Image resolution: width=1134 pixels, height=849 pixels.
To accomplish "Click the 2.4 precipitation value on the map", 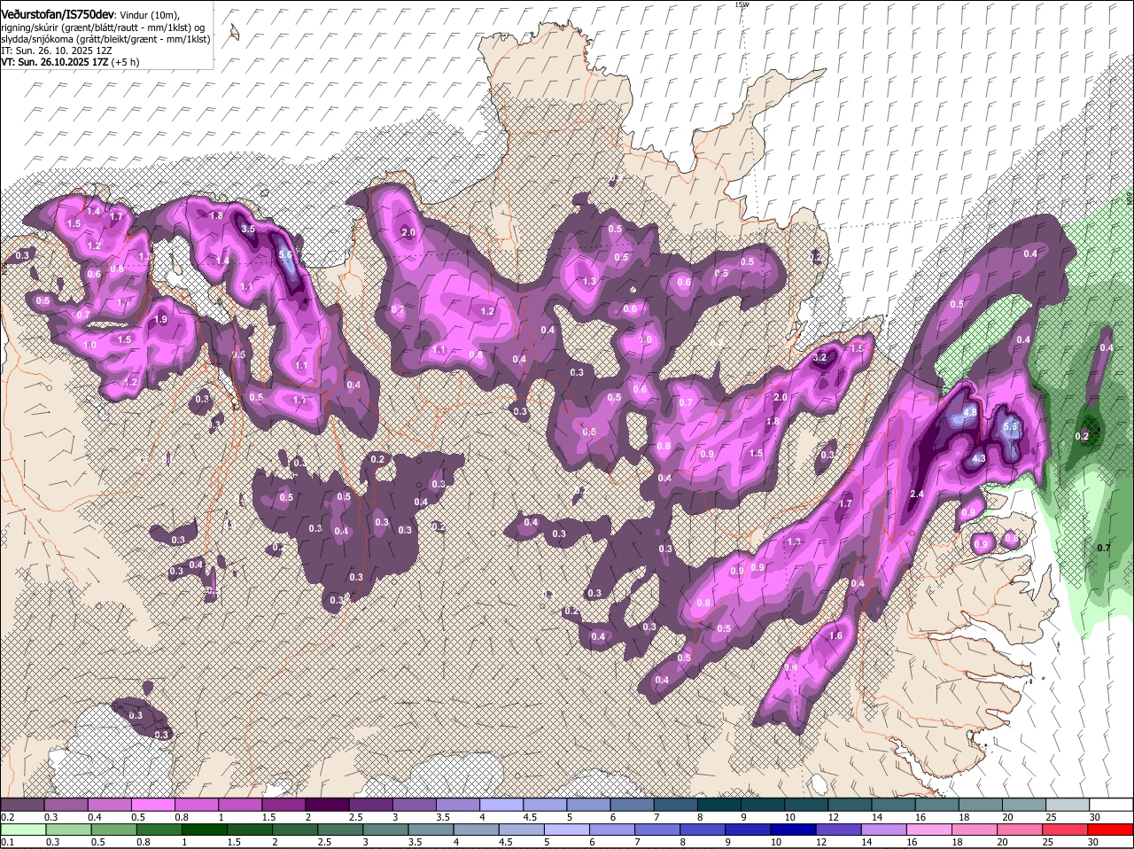I will (918, 495).
